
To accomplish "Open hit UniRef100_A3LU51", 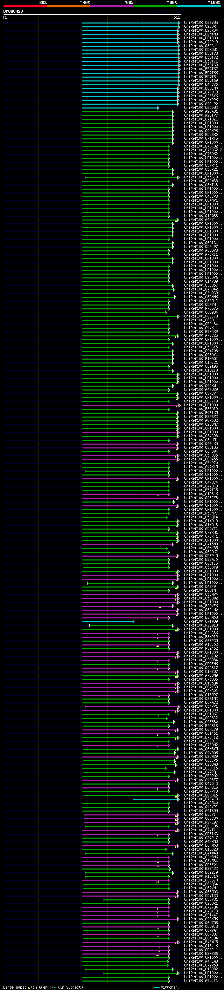I will 201,440.
